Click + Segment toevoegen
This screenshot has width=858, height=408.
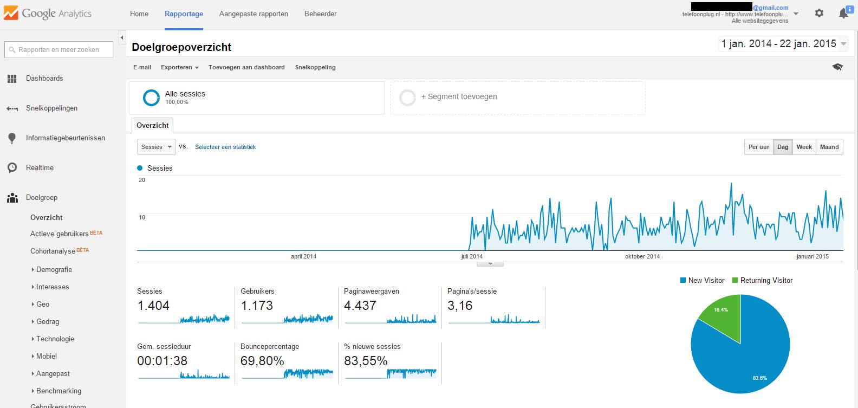click(459, 96)
